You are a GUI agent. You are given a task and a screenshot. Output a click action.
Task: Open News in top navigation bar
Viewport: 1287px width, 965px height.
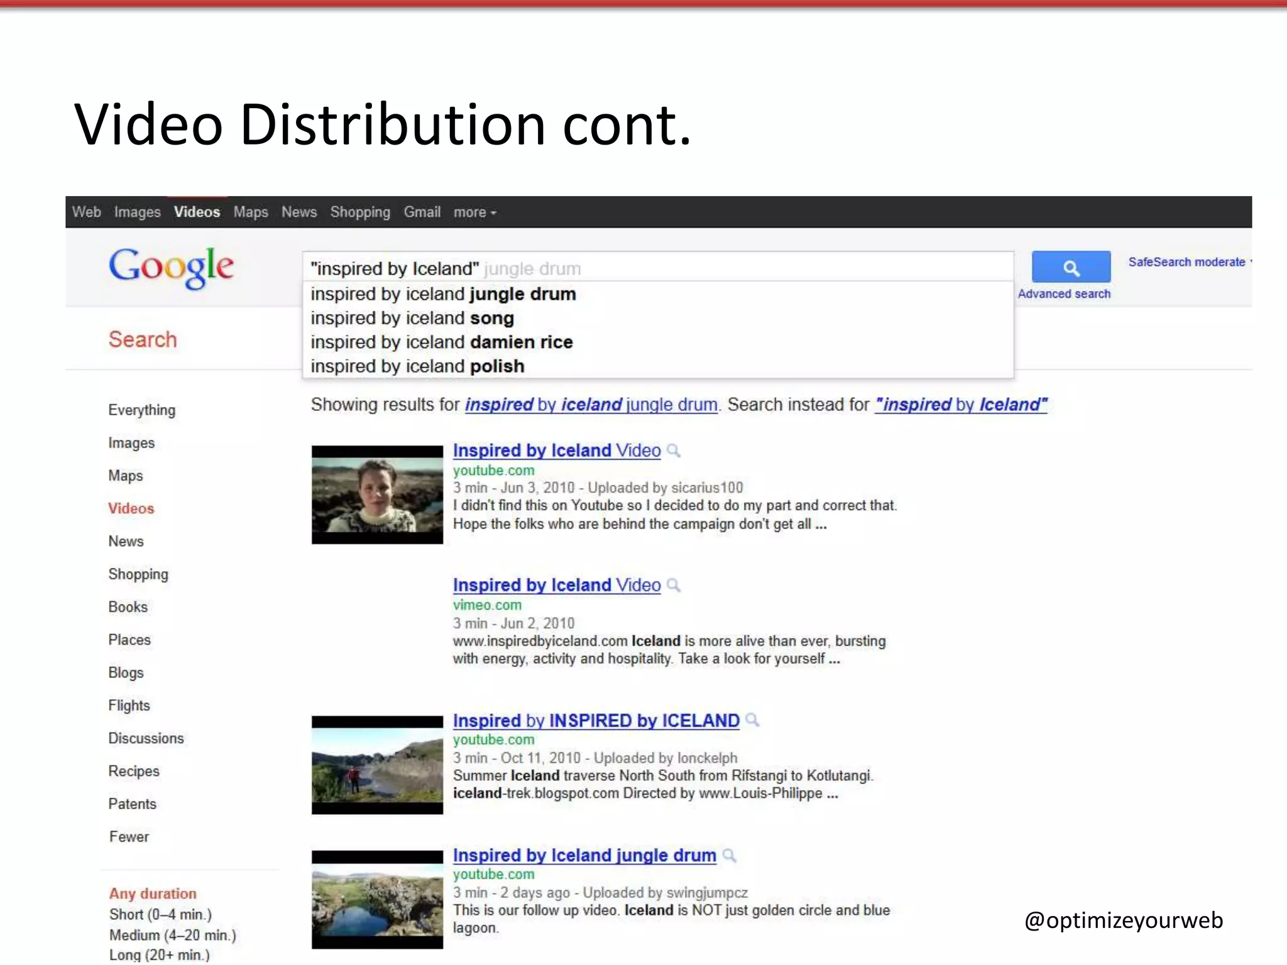coord(299,212)
